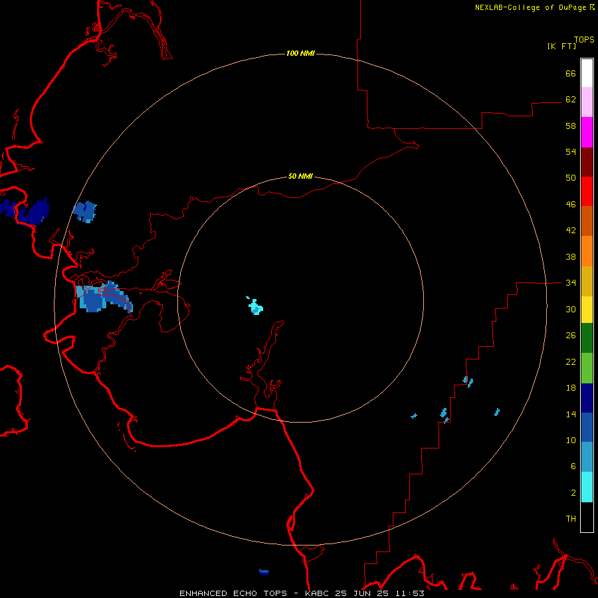Click the NEXLAB-College of DuPage label
The height and width of the screenshot is (598, 598).
pyautogui.click(x=530, y=7)
